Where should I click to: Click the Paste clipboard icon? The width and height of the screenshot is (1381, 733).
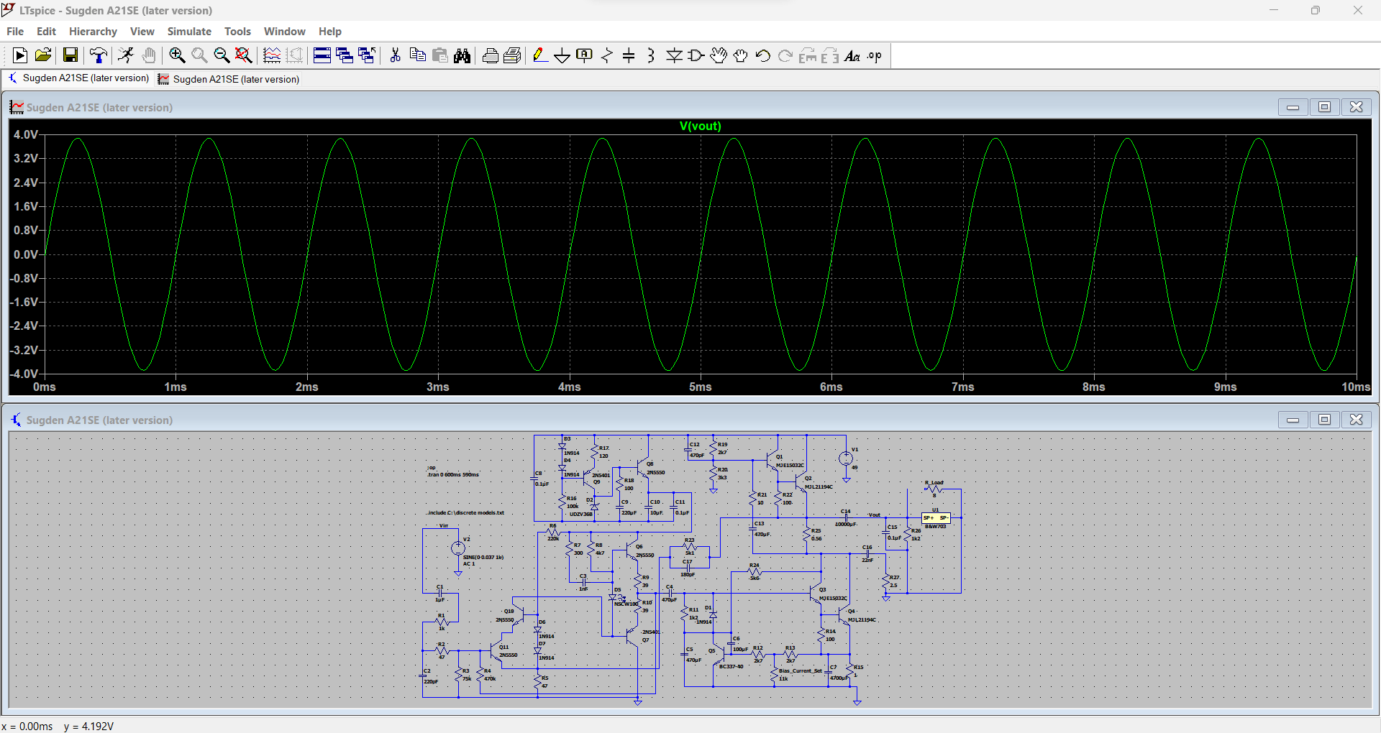[440, 55]
